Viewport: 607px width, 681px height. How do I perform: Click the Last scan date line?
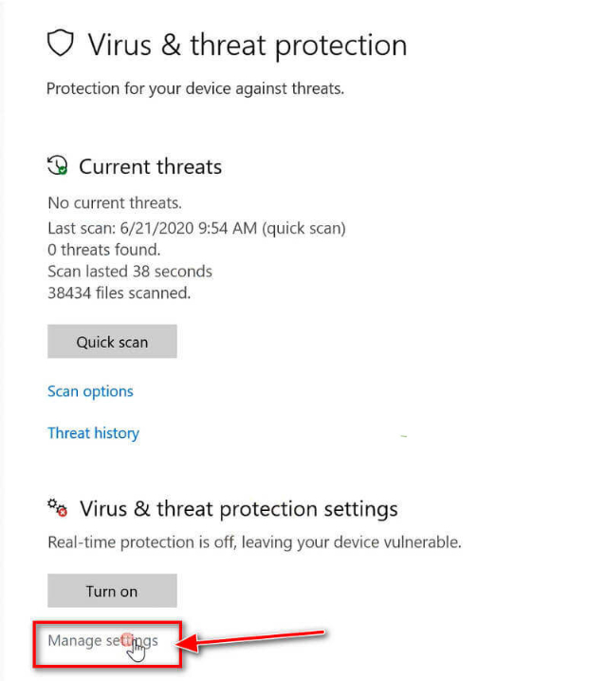tap(196, 228)
